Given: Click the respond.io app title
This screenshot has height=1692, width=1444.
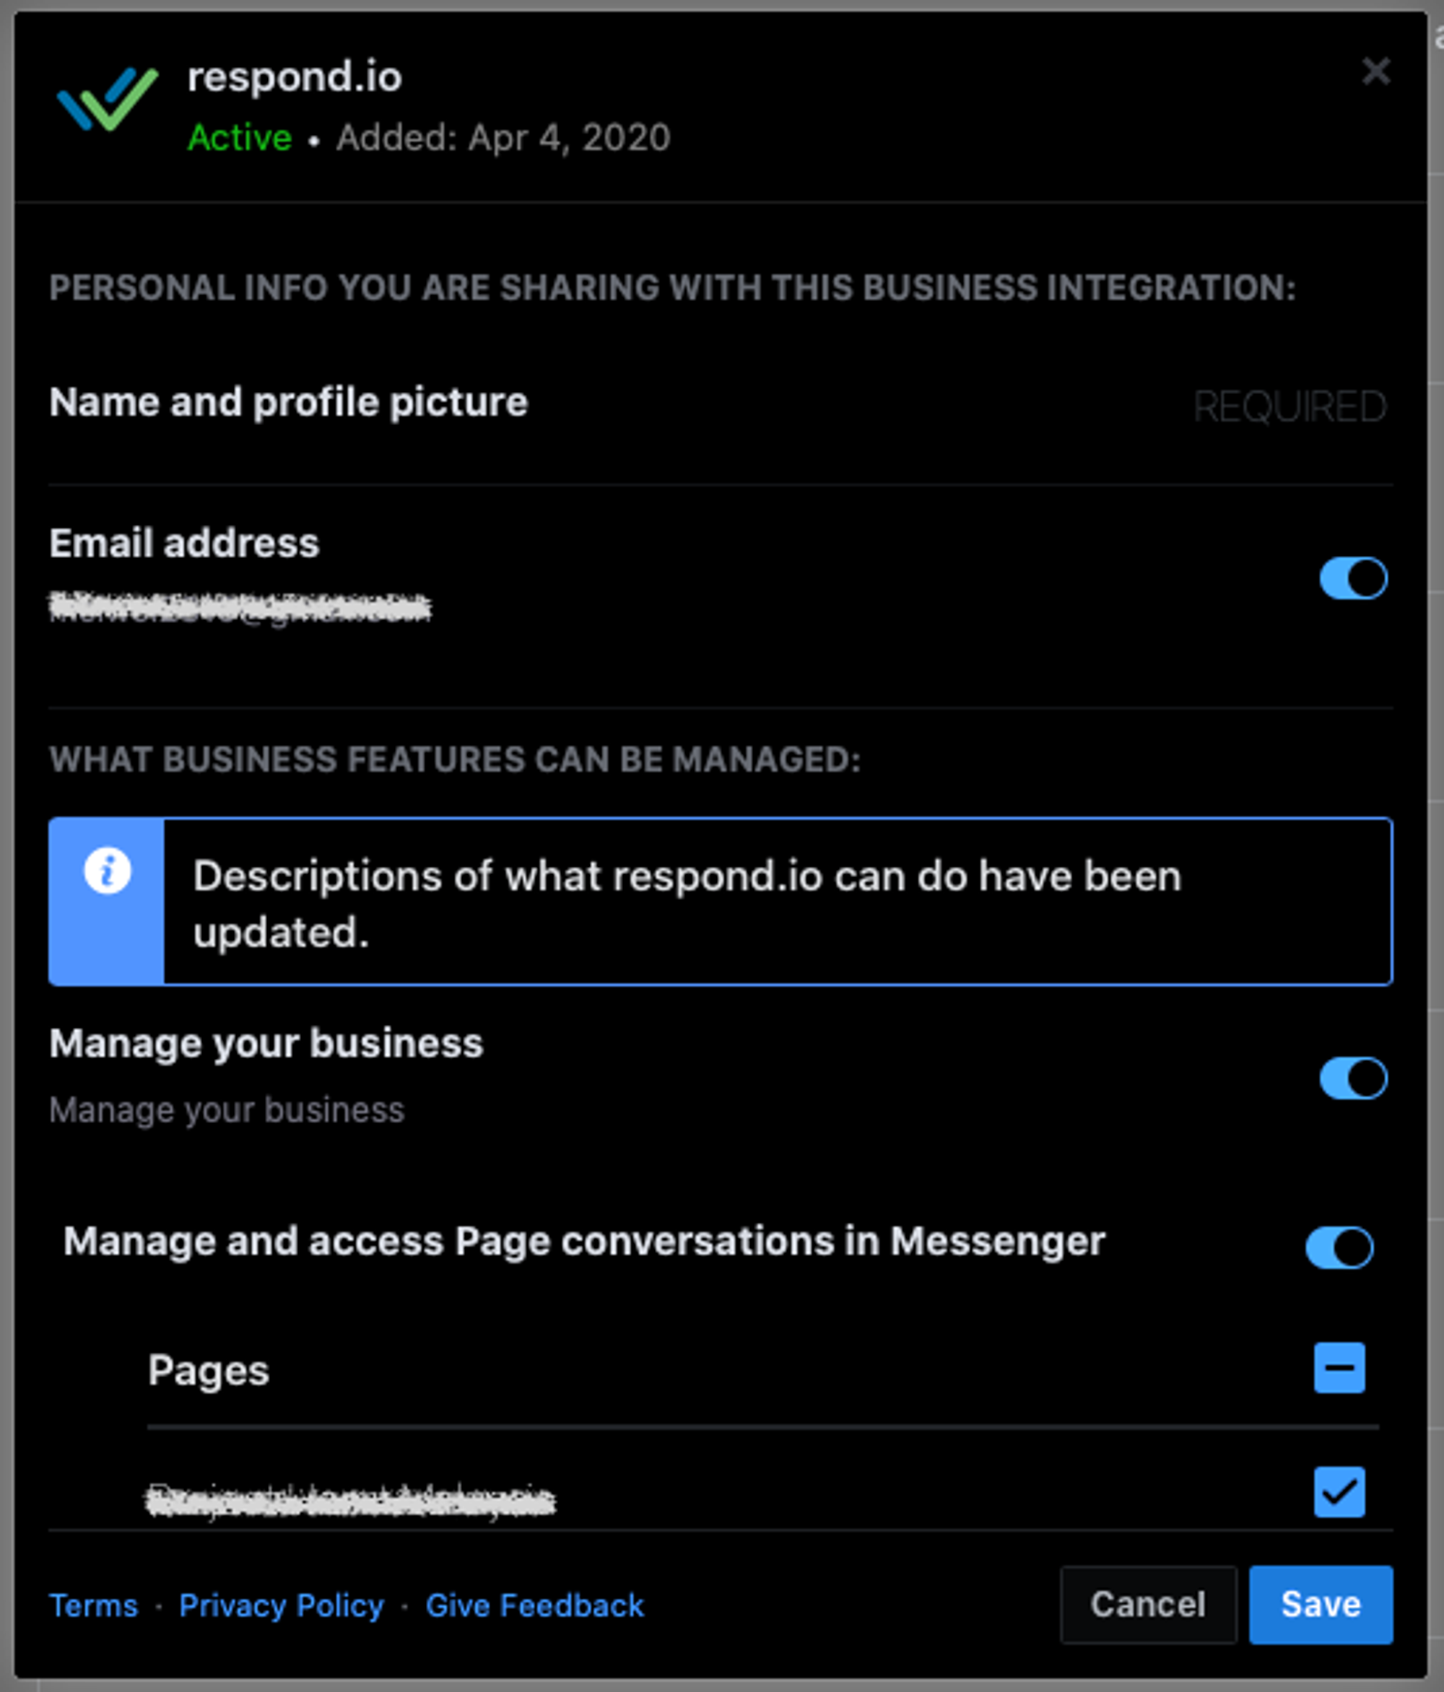Looking at the screenshot, I should [x=294, y=77].
